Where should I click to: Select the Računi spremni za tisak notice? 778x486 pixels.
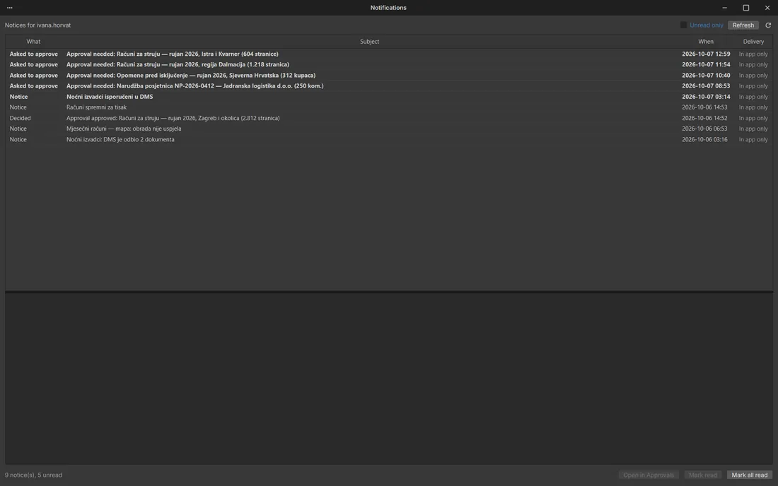pyautogui.click(x=388, y=107)
